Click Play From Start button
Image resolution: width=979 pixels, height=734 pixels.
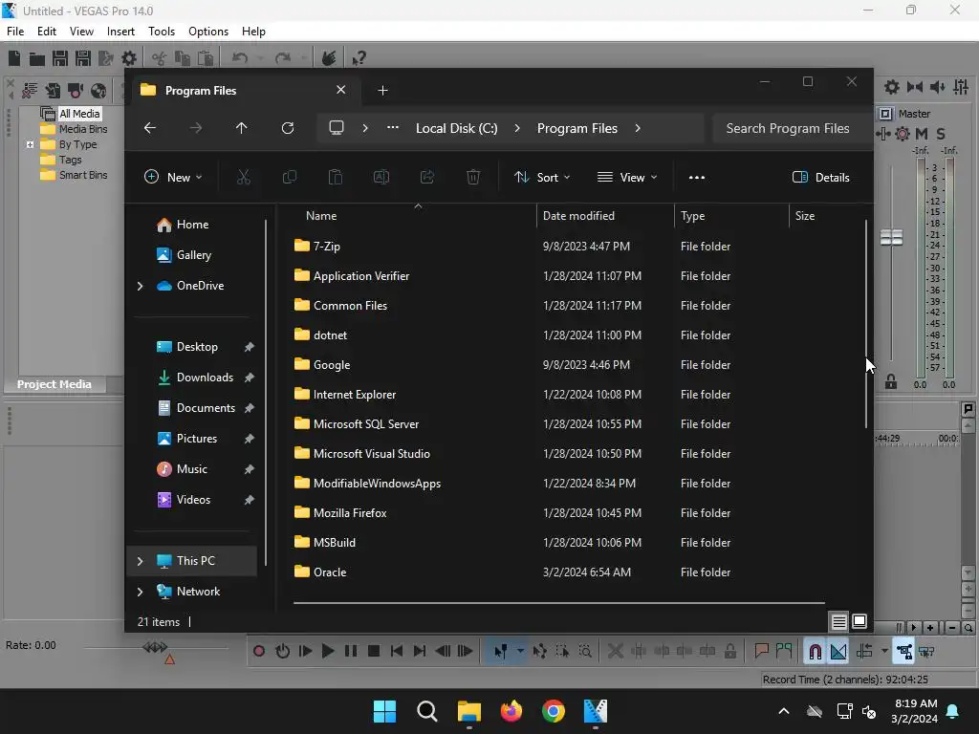tap(305, 651)
